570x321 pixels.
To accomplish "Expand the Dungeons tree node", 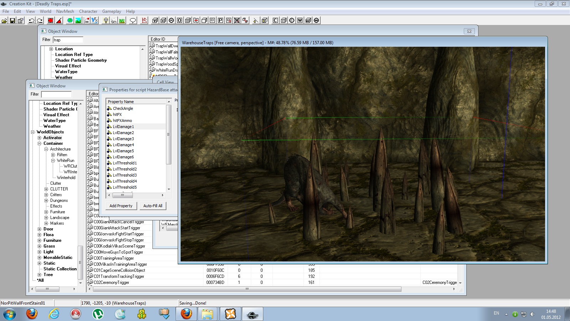I will [46, 200].
